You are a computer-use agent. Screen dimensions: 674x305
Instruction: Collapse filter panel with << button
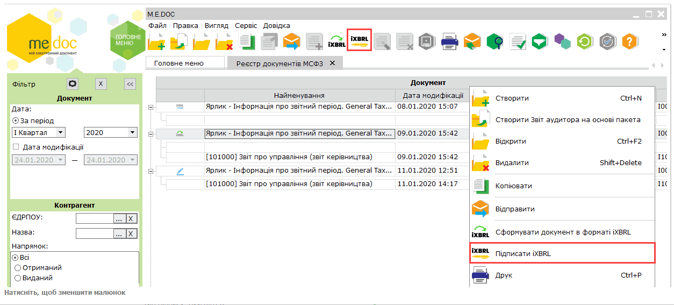click(x=130, y=84)
